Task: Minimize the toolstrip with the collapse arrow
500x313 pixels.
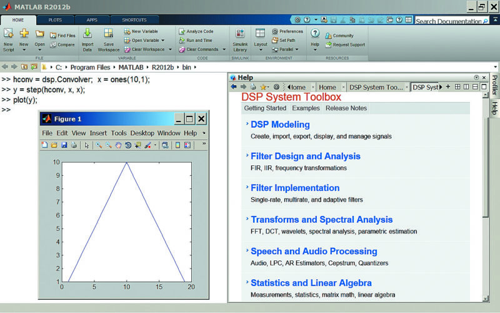Action: coord(495,20)
